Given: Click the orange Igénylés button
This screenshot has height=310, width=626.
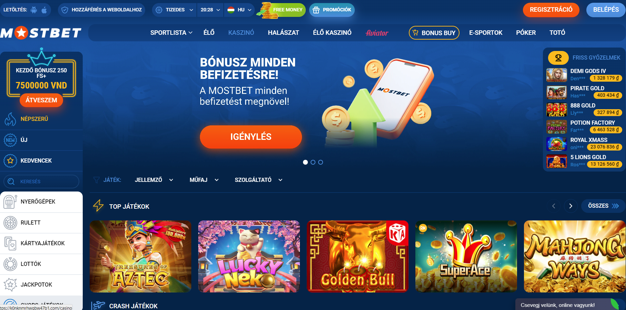Looking at the screenshot, I should click(251, 137).
